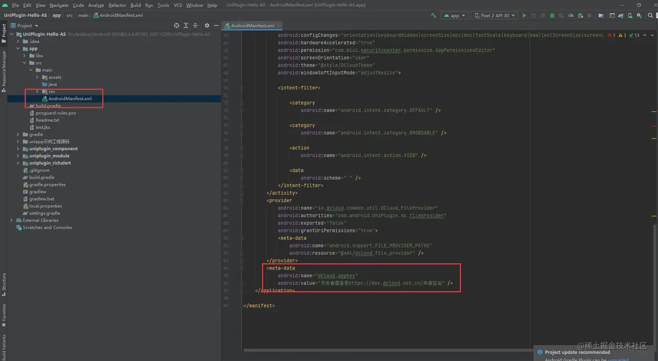This screenshot has width=658, height=361.
Task: Click the Make Project hammer icon
Action: (x=433, y=15)
